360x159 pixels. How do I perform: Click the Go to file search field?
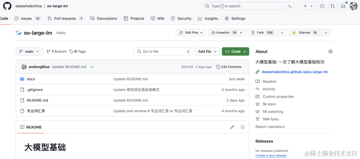163,51
